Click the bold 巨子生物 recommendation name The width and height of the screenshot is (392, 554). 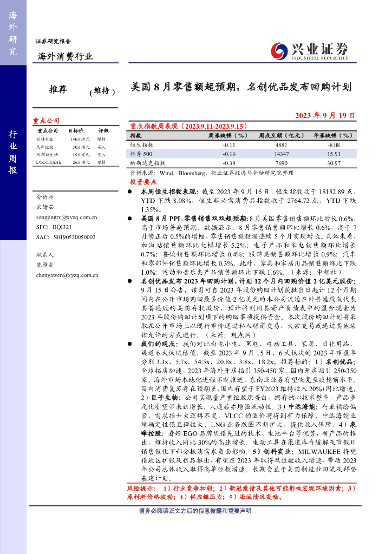[x=165, y=398]
